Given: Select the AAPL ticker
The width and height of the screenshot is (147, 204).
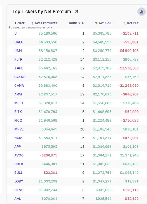Looking at the screenshot, I should (x=19, y=68).
